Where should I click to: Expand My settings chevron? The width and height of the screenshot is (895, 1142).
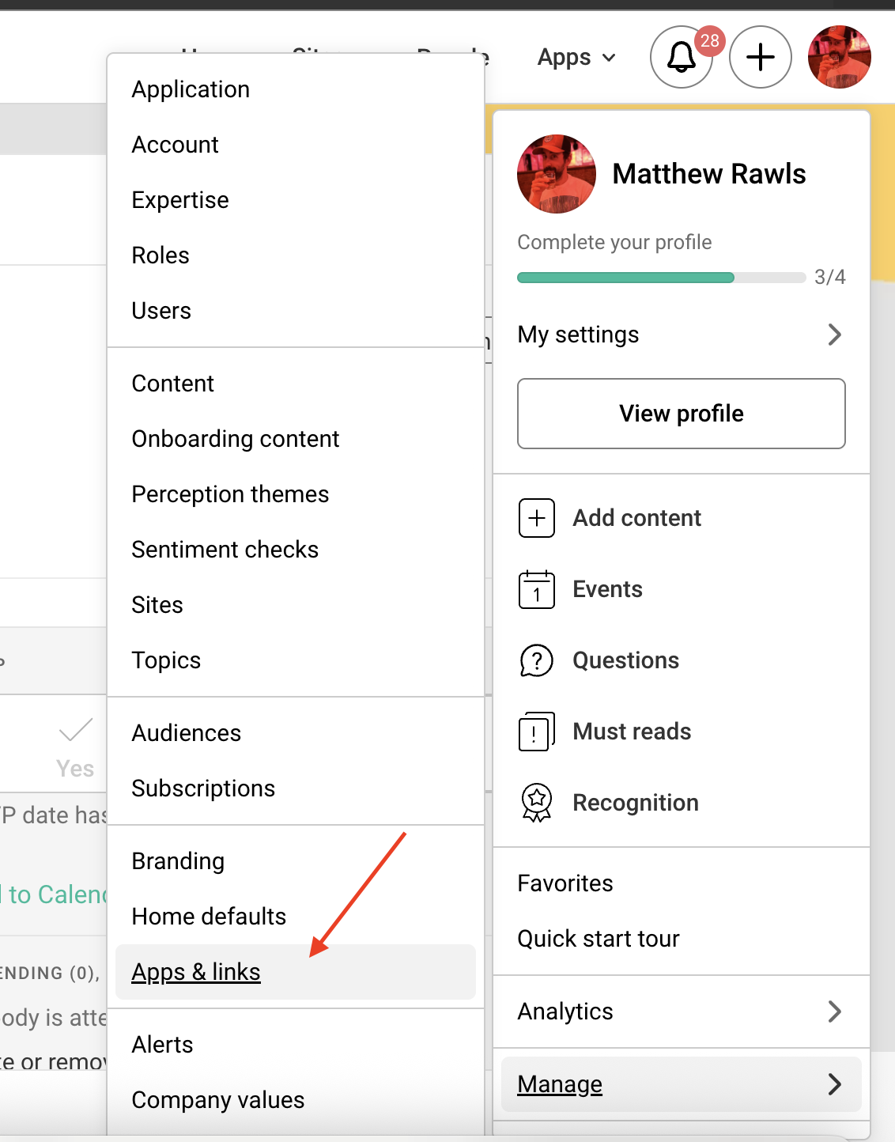coord(834,335)
